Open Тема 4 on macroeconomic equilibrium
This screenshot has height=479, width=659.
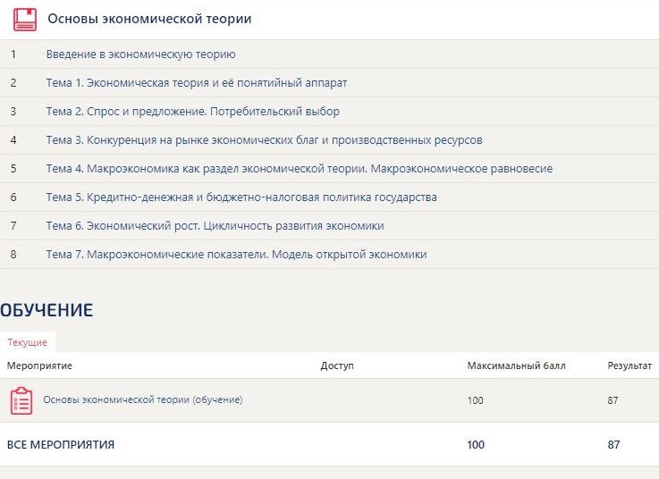click(299, 169)
